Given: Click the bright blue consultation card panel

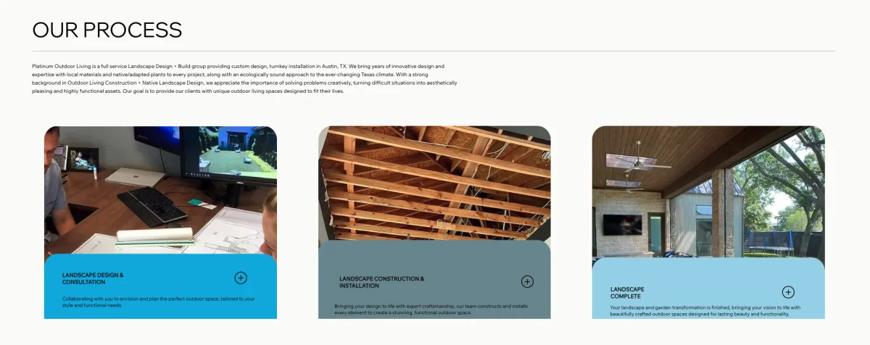Looking at the screenshot, I should click(160, 286).
